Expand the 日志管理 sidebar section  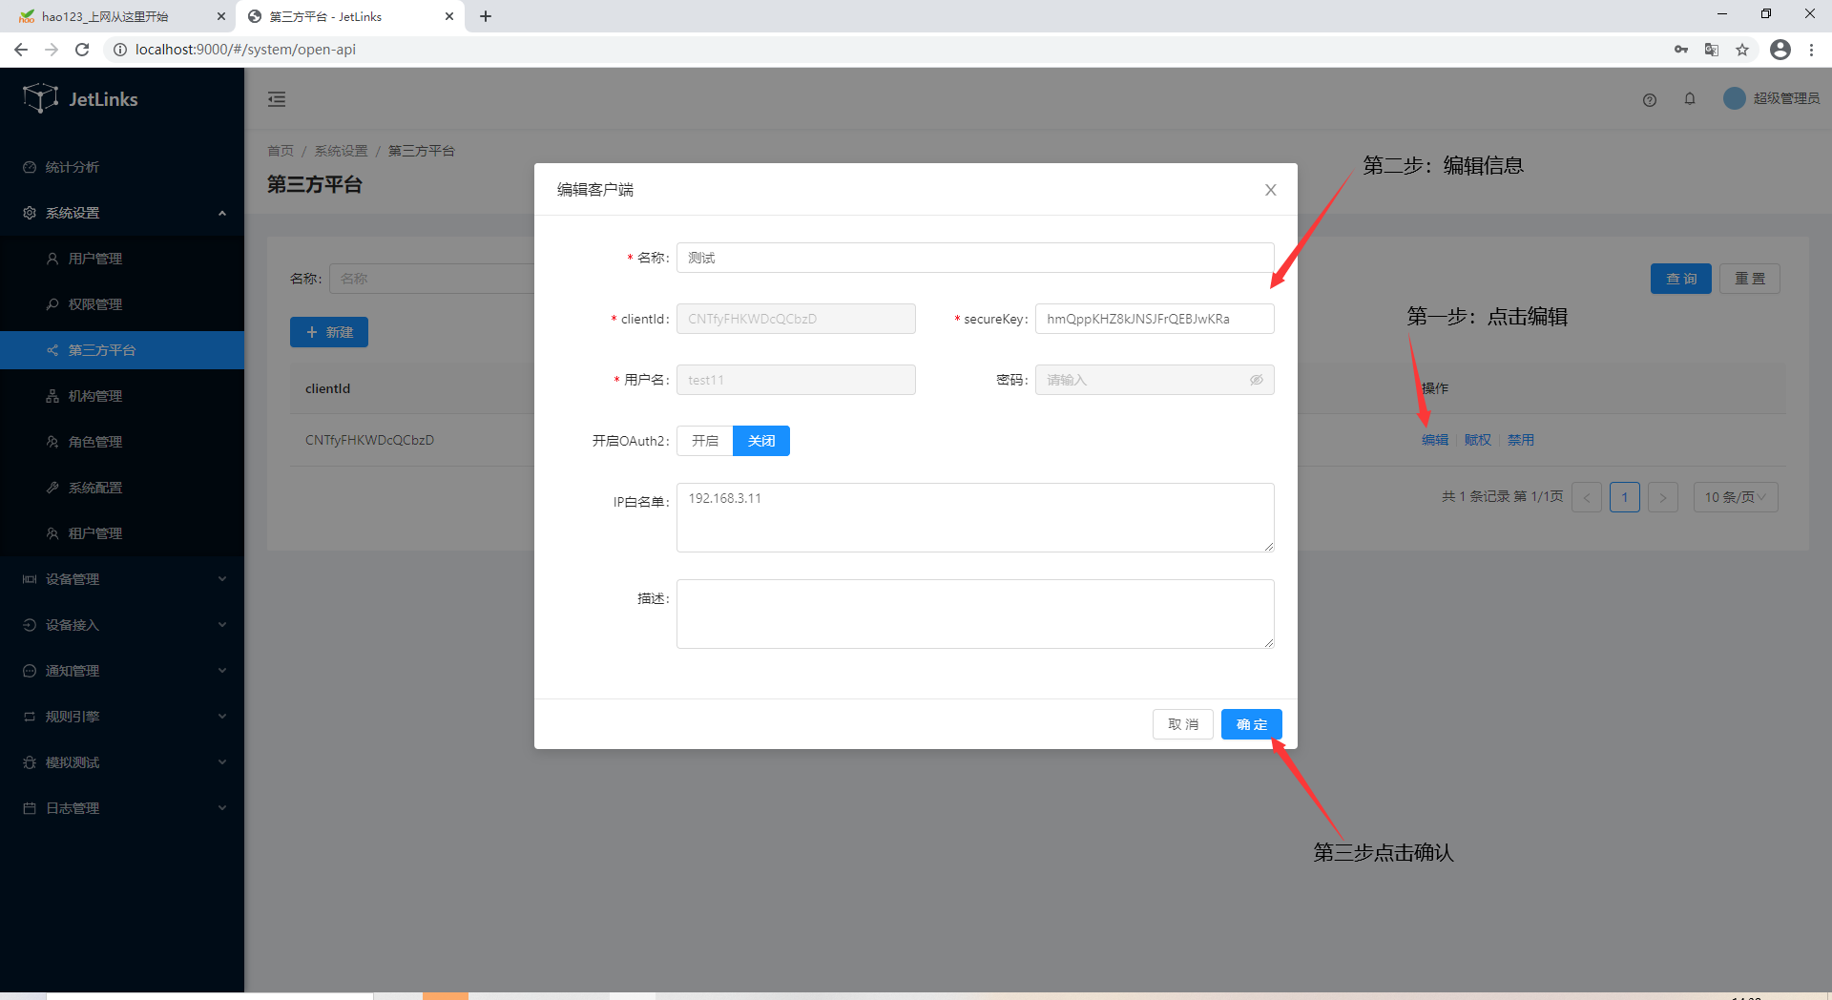click(122, 808)
